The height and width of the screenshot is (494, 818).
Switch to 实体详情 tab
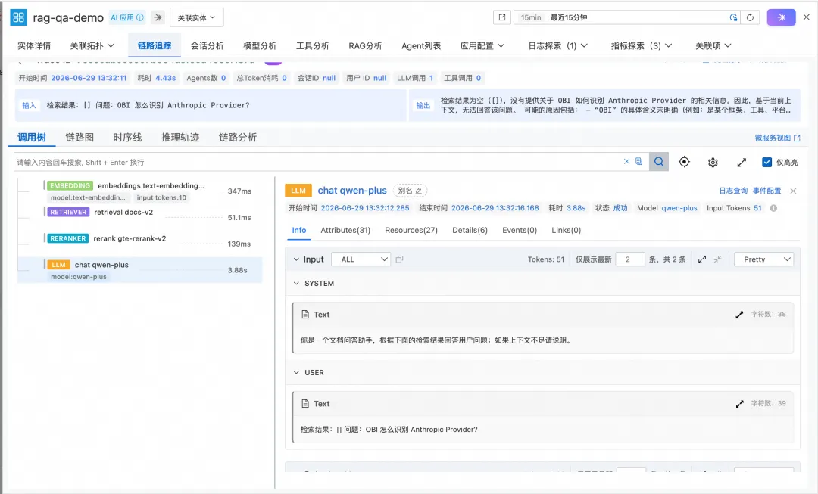pos(34,46)
